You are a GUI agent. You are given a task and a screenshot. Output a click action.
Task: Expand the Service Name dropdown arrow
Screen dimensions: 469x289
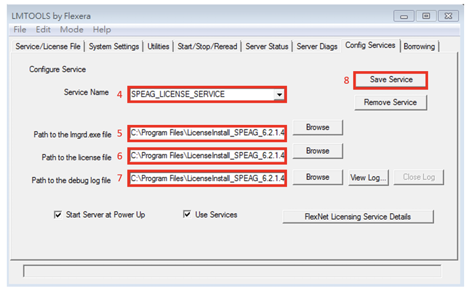pos(279,95)
